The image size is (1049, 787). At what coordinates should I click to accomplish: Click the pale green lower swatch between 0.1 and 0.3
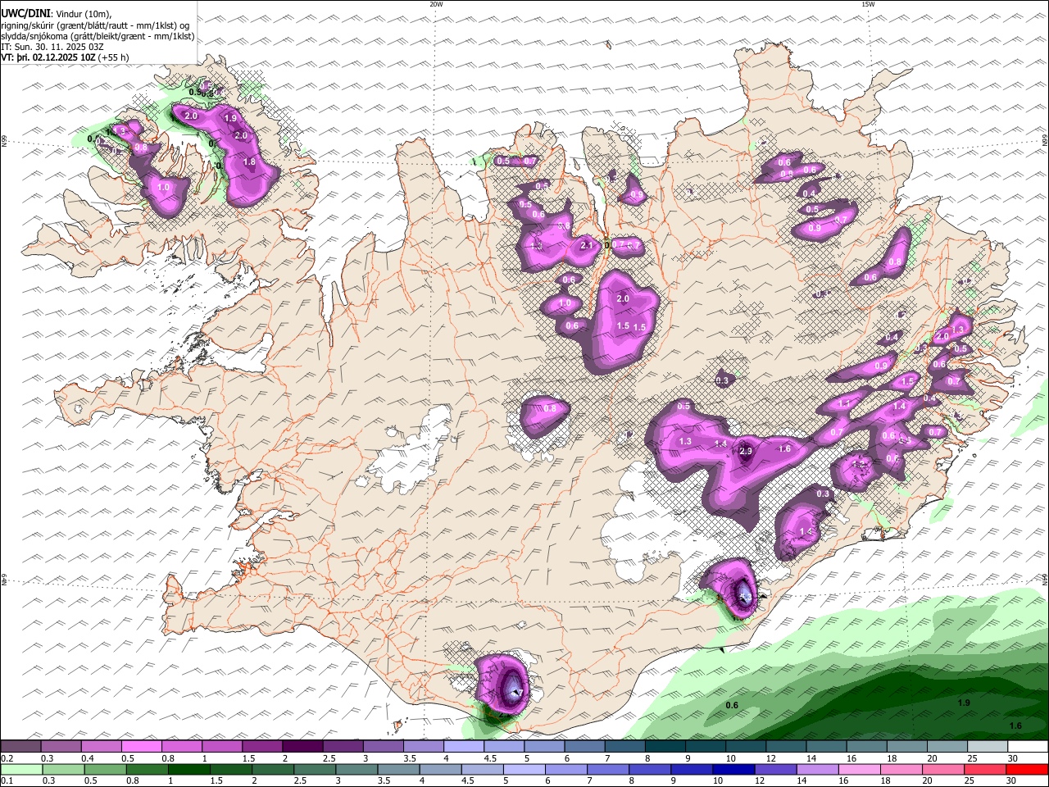pos(21,769)
